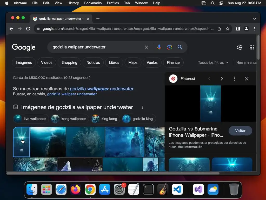Go to next image in preview panel
The height and width of the screenshot is (200, 266).
coord(222,79)
